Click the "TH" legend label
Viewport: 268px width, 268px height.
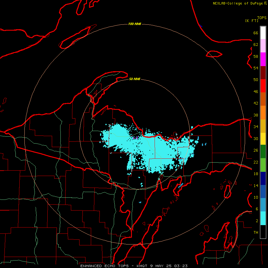point(256,233)
